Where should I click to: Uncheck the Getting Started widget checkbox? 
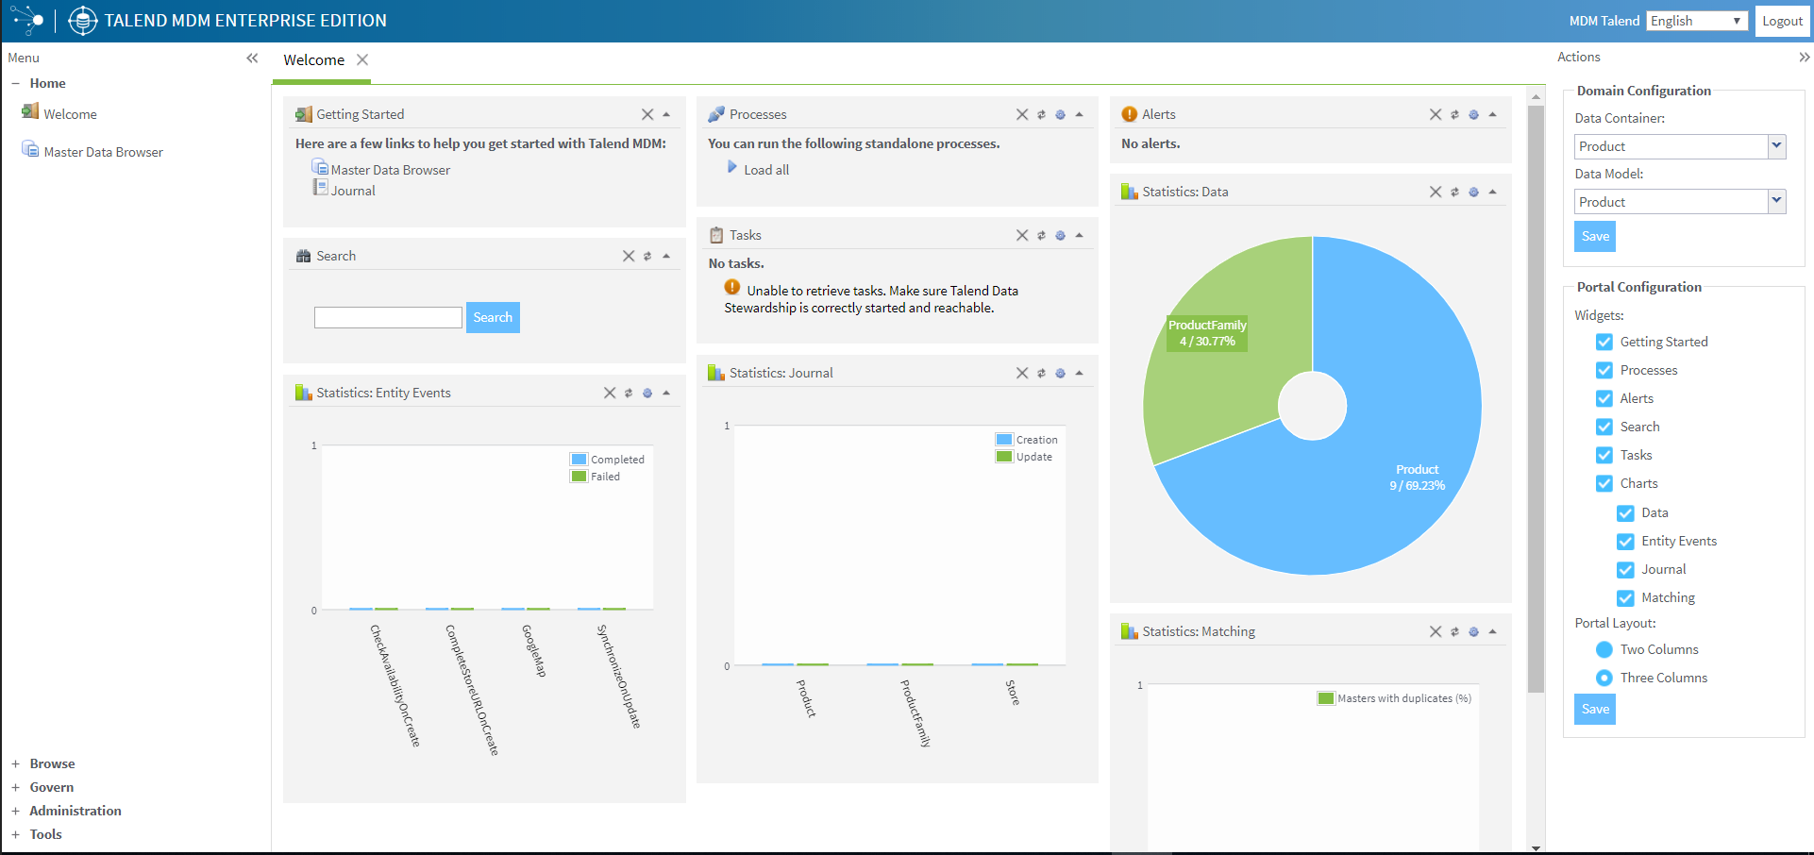click(x=1604, y=342)
